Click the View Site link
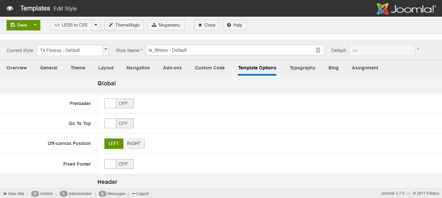442x198 pixels. [x=14, y=194]
